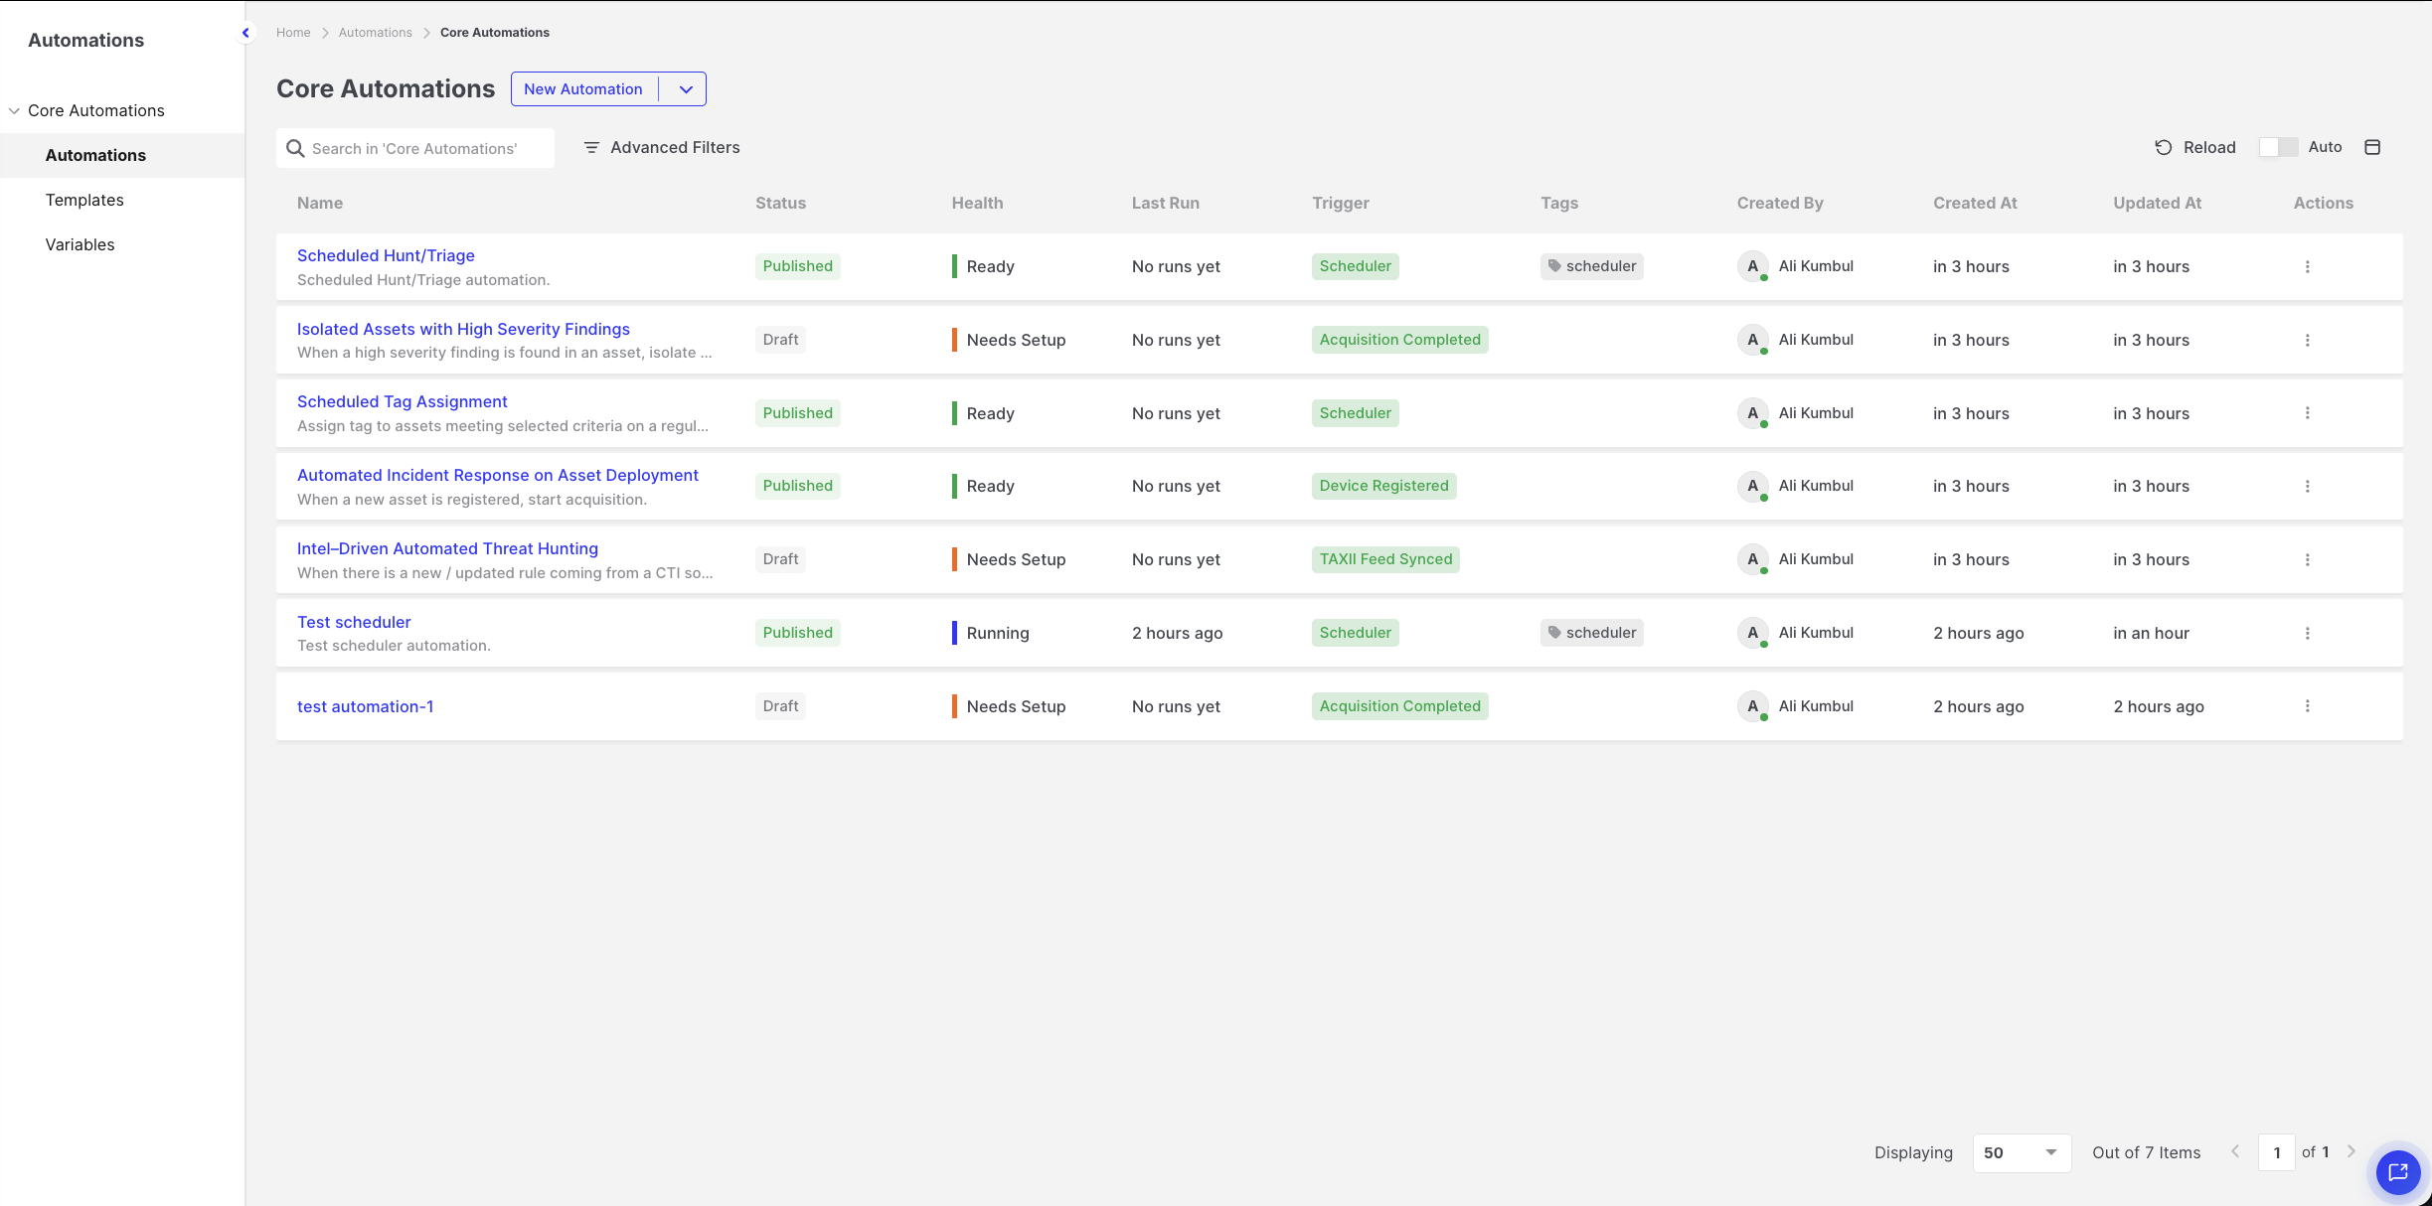The image size is (2432, 1206).
Task: Click the Reload button label
Action: coord(2209,147)
